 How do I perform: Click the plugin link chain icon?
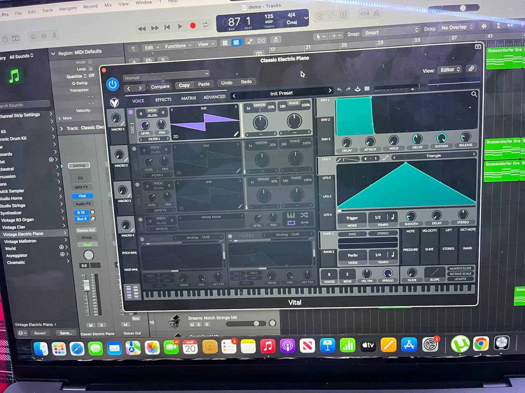471,68
